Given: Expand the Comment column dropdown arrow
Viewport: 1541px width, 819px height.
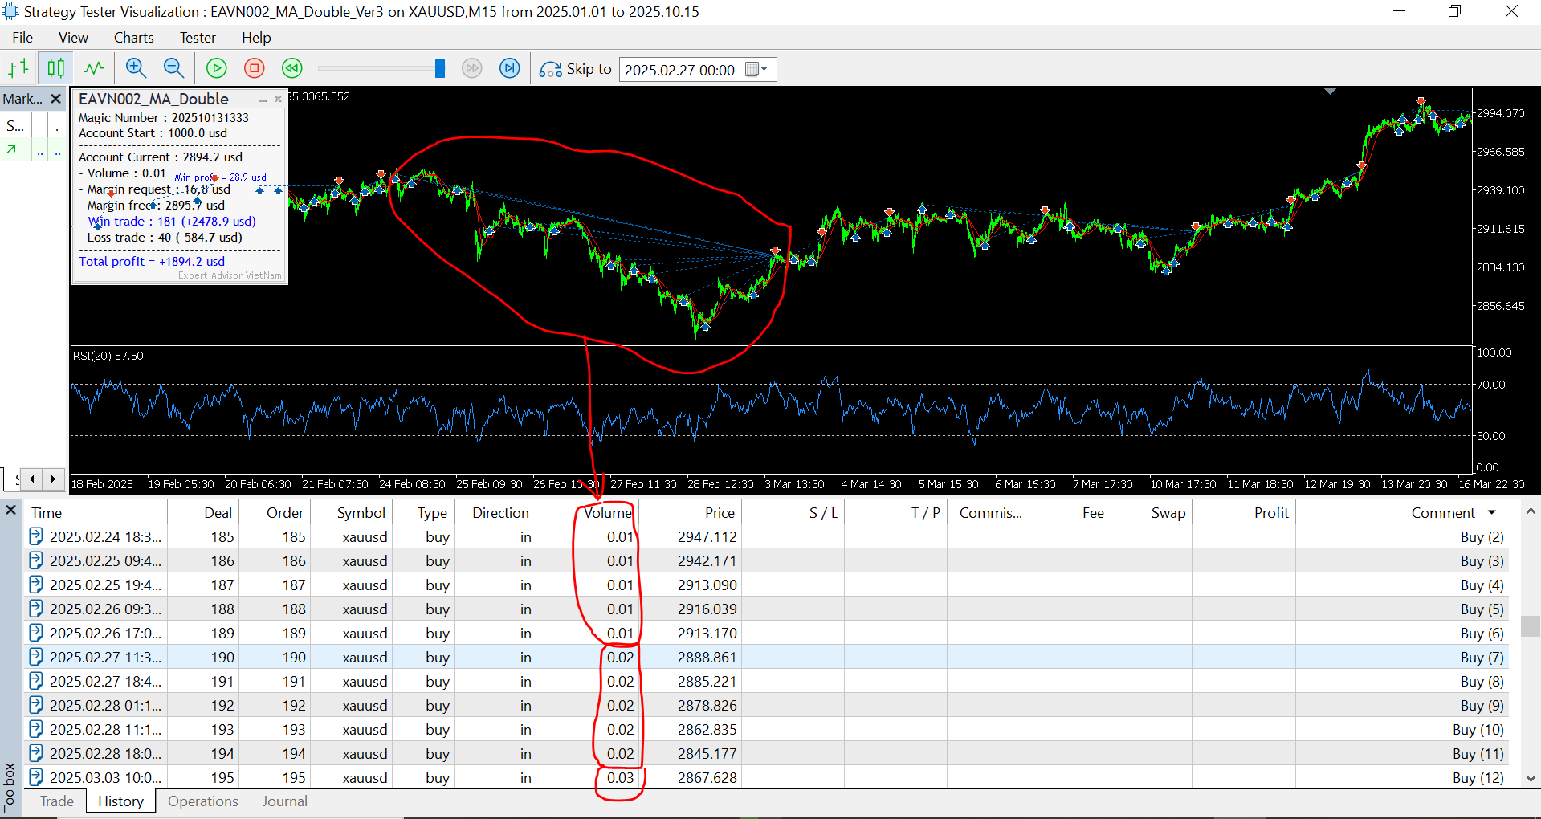Looking at the screenshot, I should click(x=1492, y=513).
